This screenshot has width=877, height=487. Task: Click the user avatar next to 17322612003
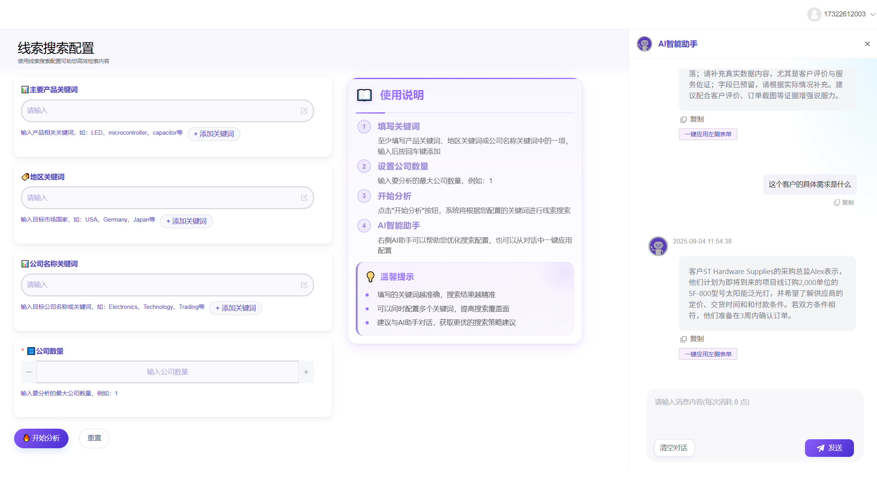tap(814, 14)
